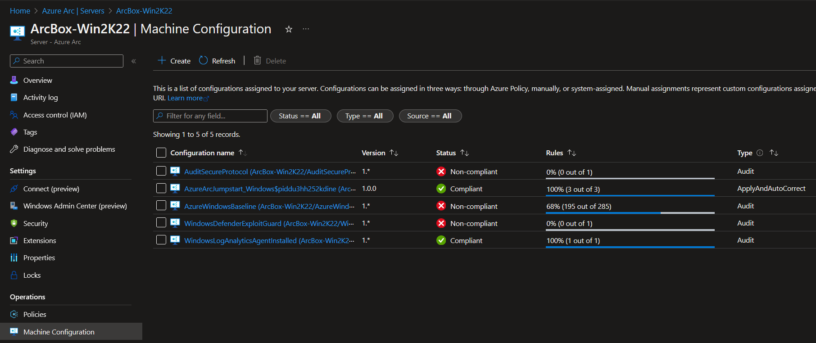Open the Source == All filter

pos(430,116)
